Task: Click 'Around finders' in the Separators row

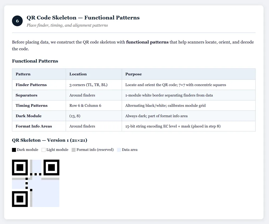Action: tap(94, 95)
